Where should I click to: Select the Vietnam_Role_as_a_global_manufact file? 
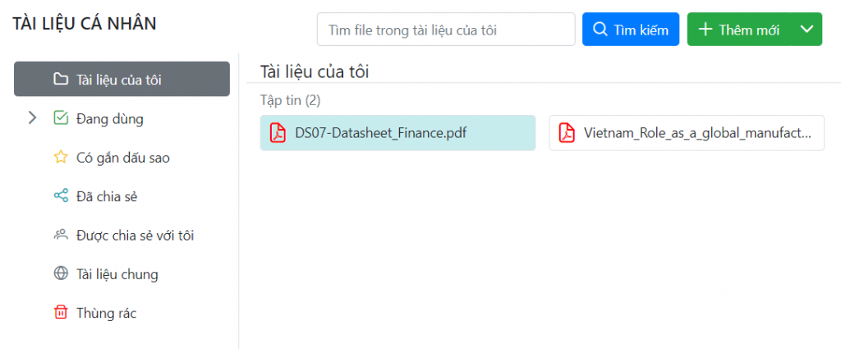click(x=687, y=133)
